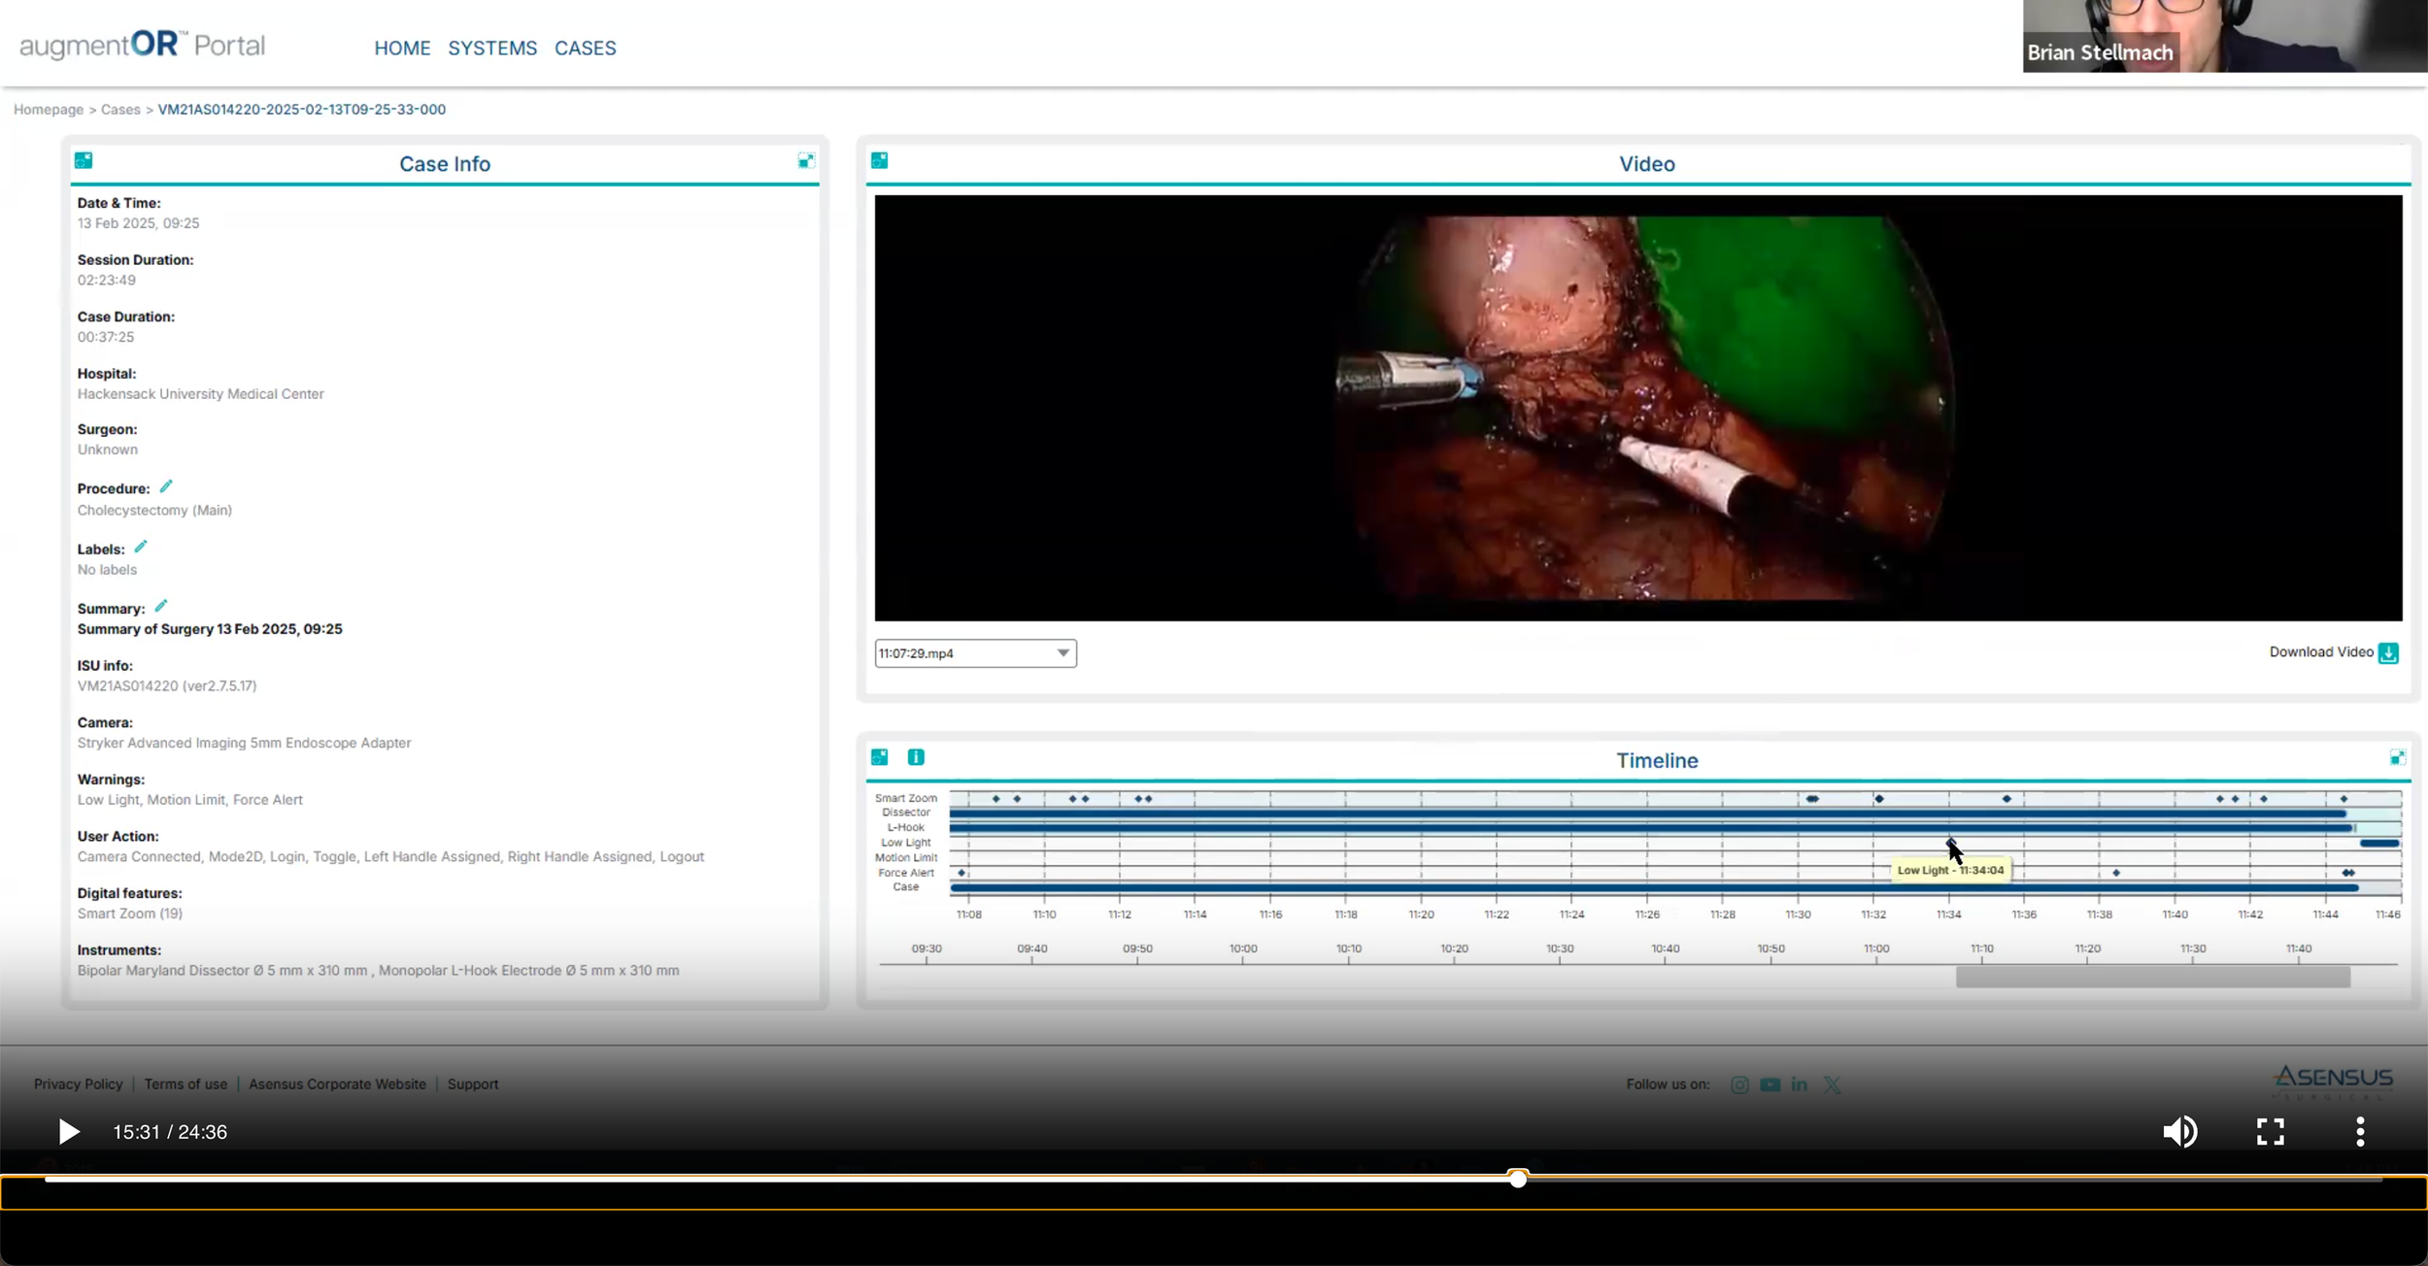Screen dimensions: 2428x1266
Task: Click the Download Video icon
Action: [2388, 653]
